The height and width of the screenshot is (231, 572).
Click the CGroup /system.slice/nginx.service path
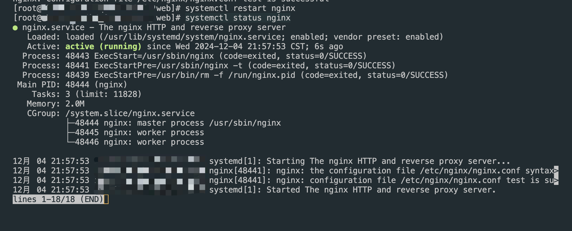[130, 113]
